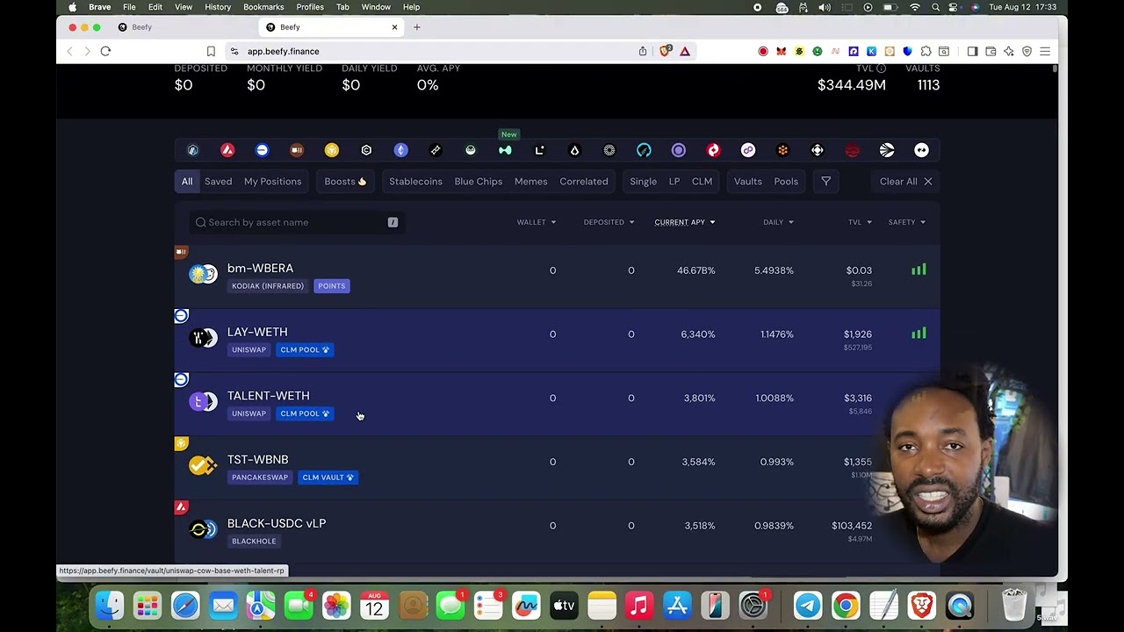Show only Vaults strategy type

point(748,181)
